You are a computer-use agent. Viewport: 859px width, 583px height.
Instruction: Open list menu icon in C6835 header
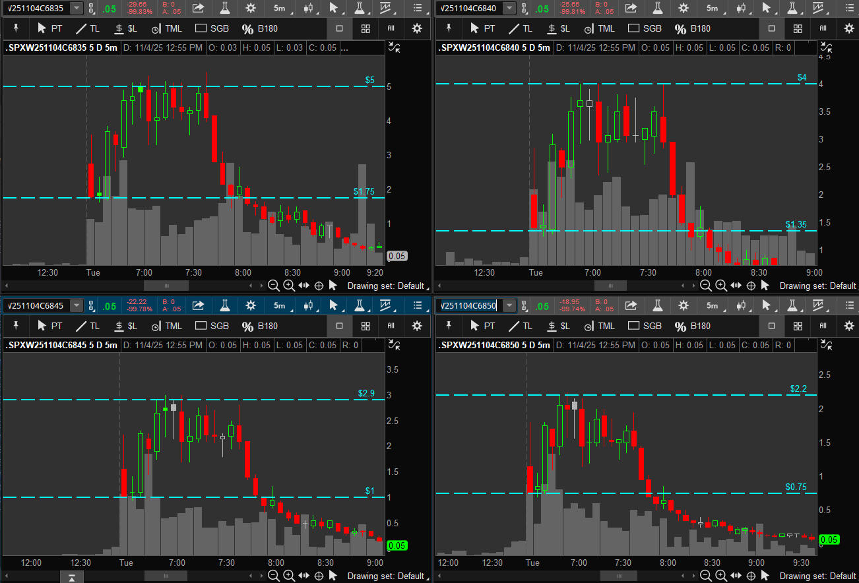(417, 8)
